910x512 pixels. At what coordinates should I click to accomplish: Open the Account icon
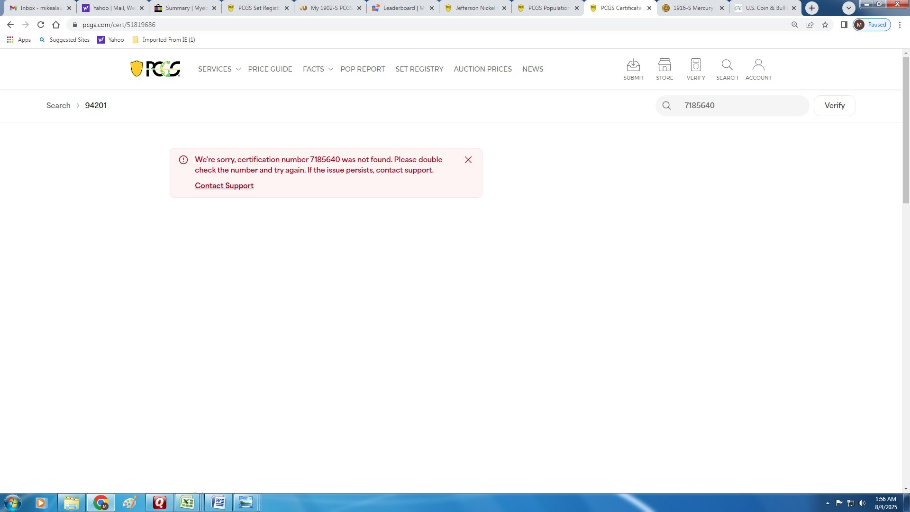(x=758, y=69)
